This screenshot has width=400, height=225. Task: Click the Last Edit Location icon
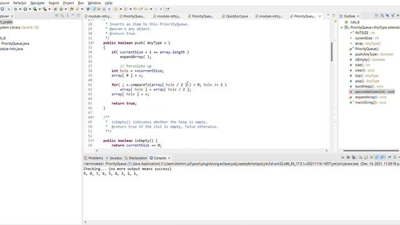pyautogui.click(x=136, y=9)
